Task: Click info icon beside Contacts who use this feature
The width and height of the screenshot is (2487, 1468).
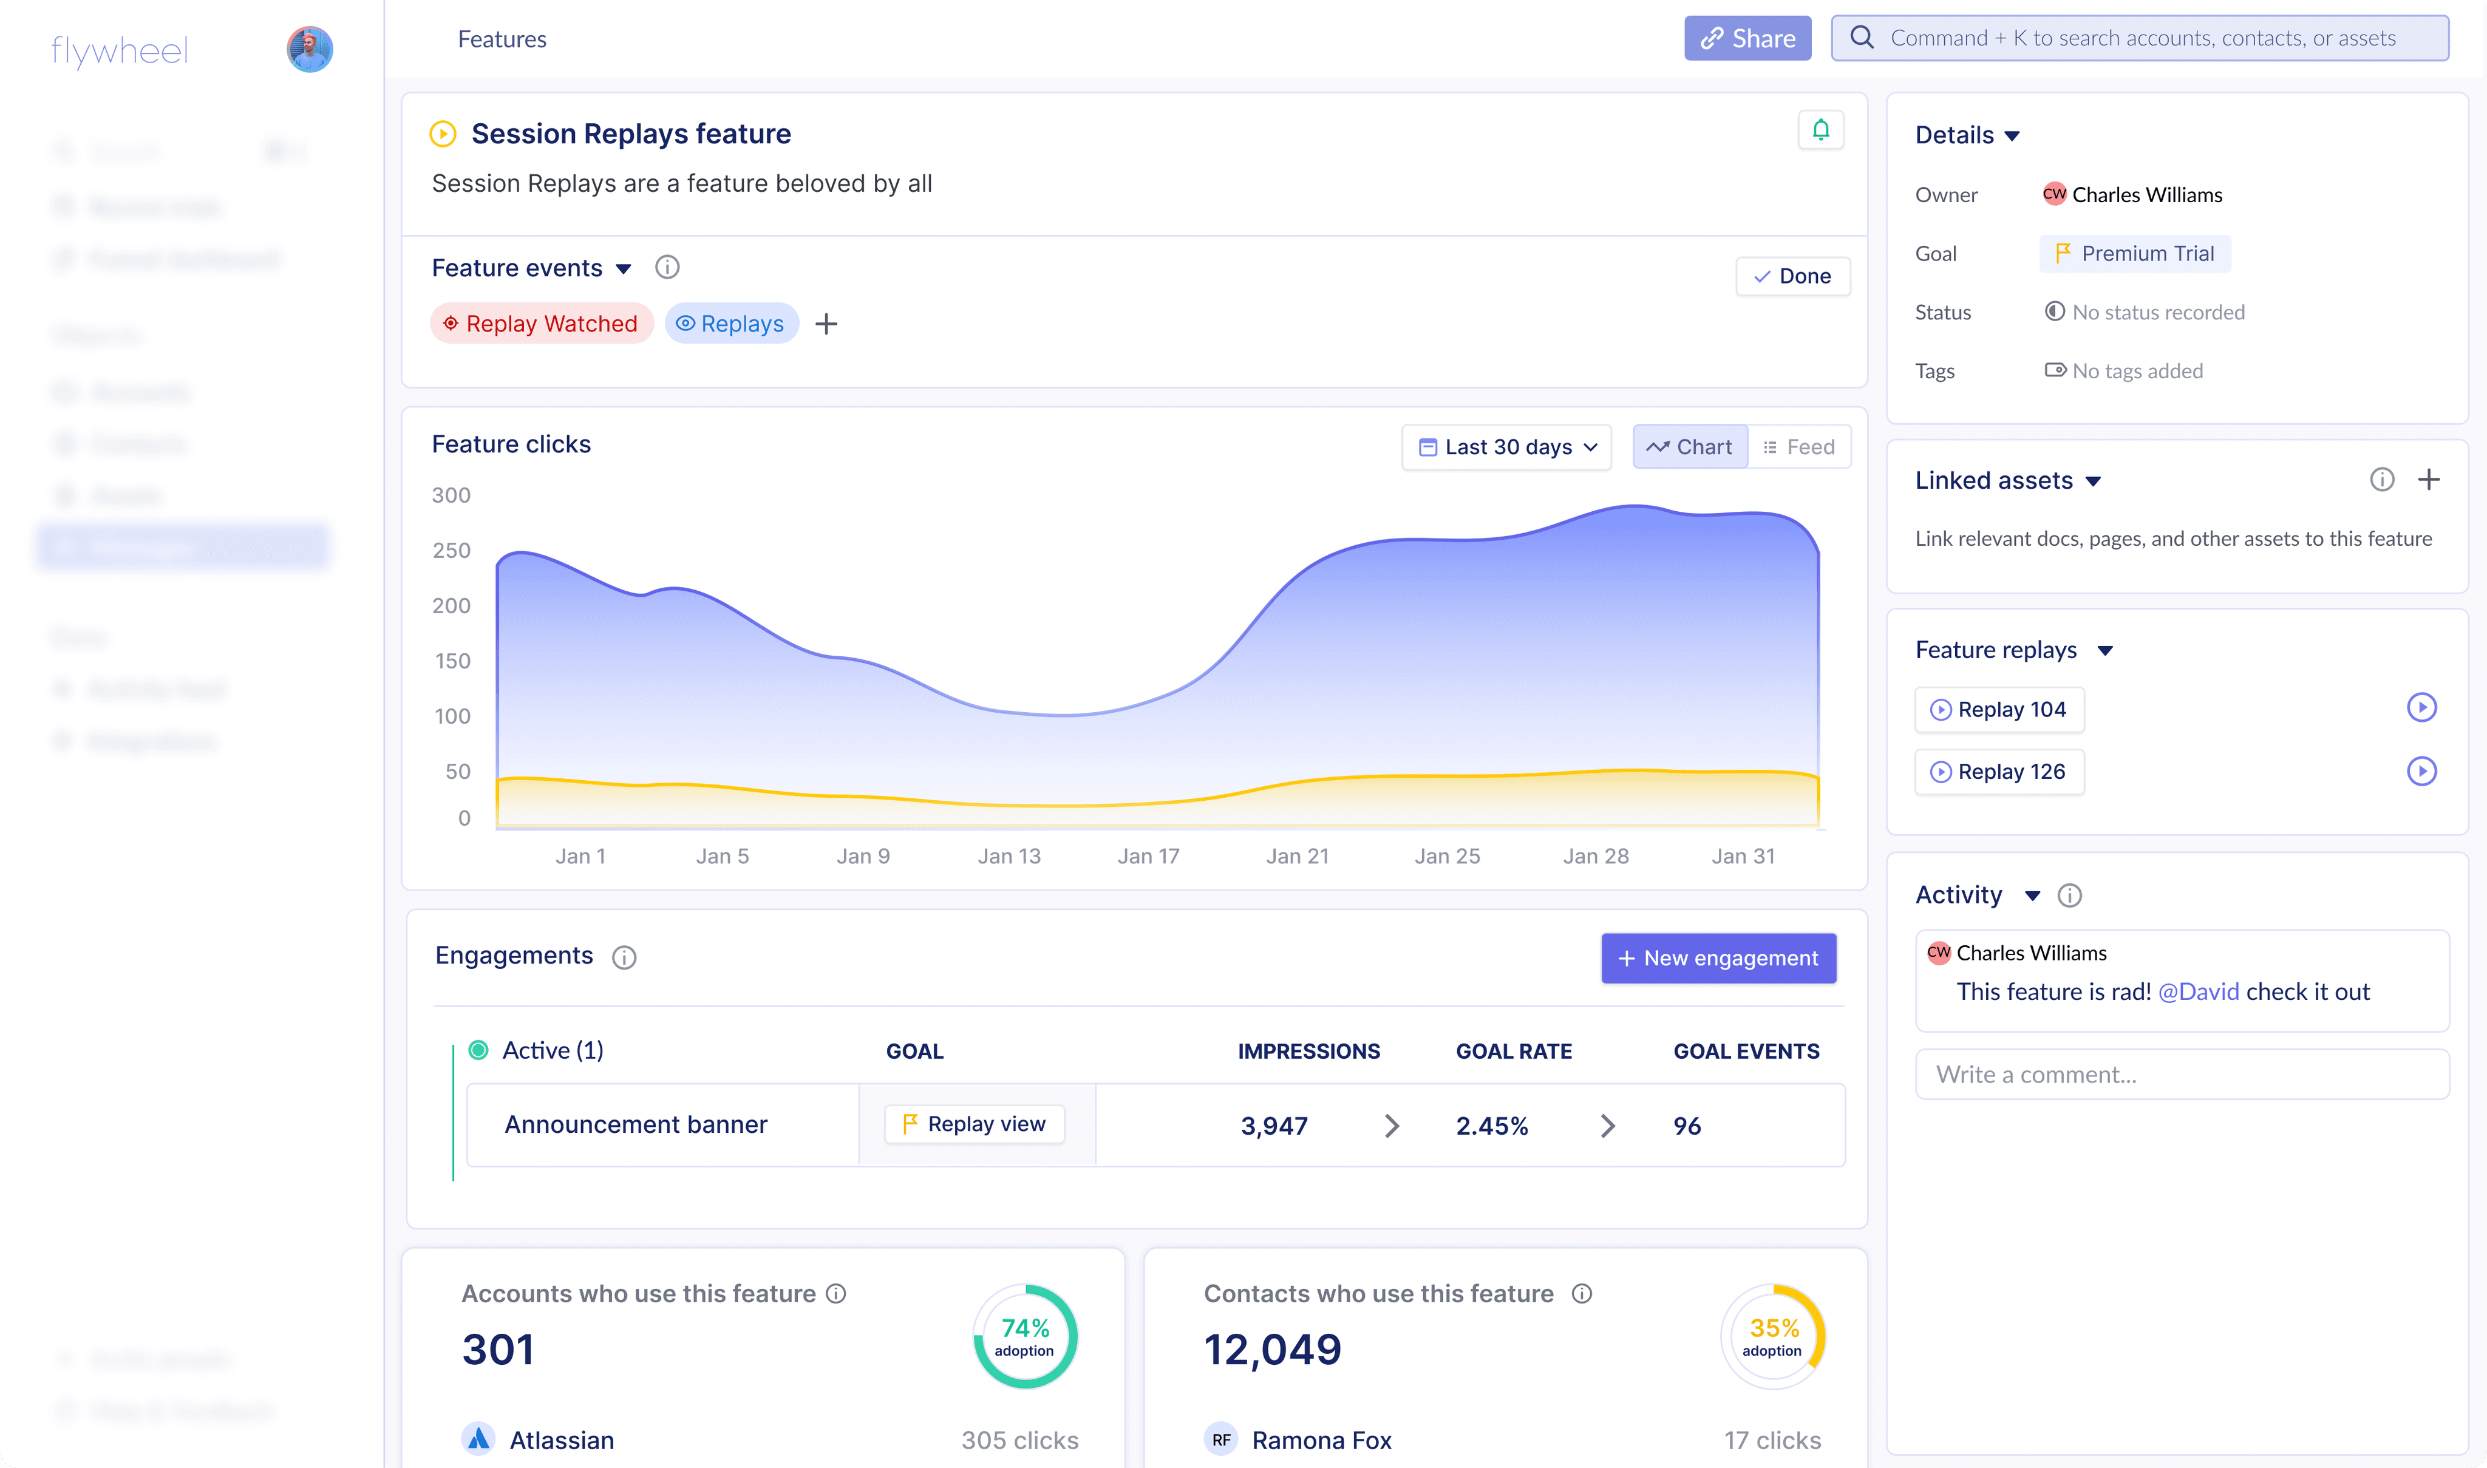Action: (1581, 1293)
